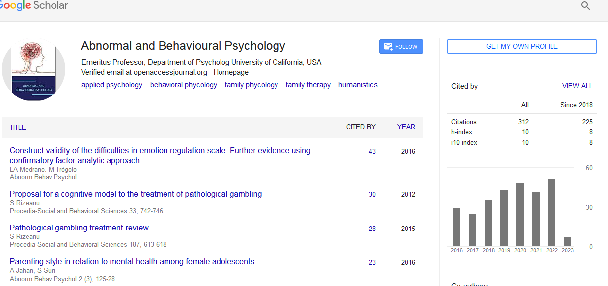Image resolution: width=608 pixels, height=286 pixels.
Task: Open the journal profile picture
Action: (x=34, y=69)
